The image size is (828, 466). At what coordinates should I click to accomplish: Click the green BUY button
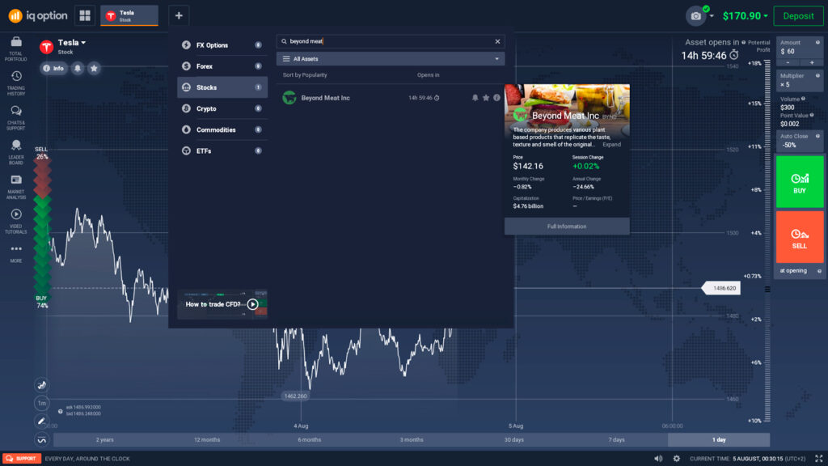point(800,182)
